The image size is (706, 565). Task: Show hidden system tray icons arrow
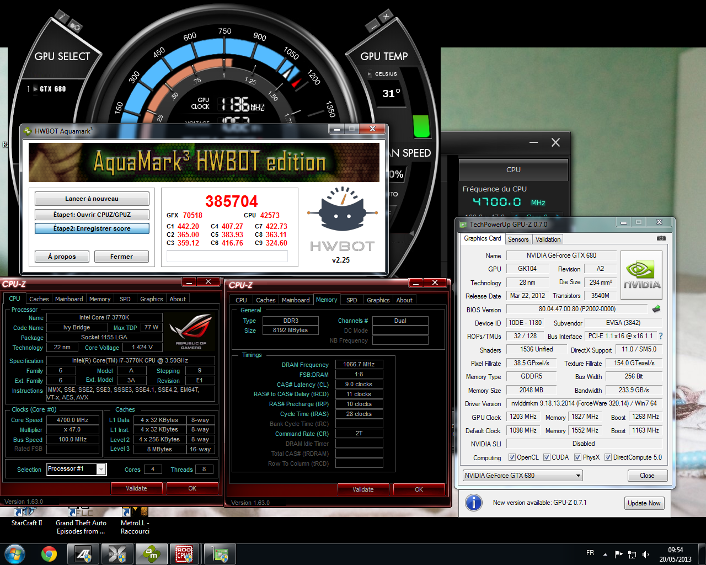(605, 554)
